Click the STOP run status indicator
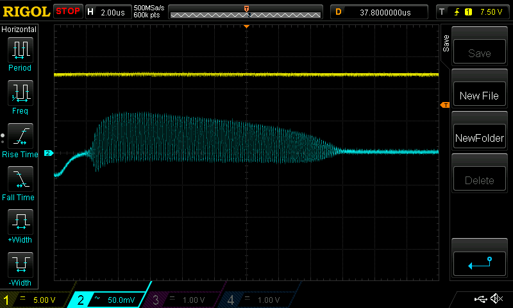513x308 pixels. 68,11
